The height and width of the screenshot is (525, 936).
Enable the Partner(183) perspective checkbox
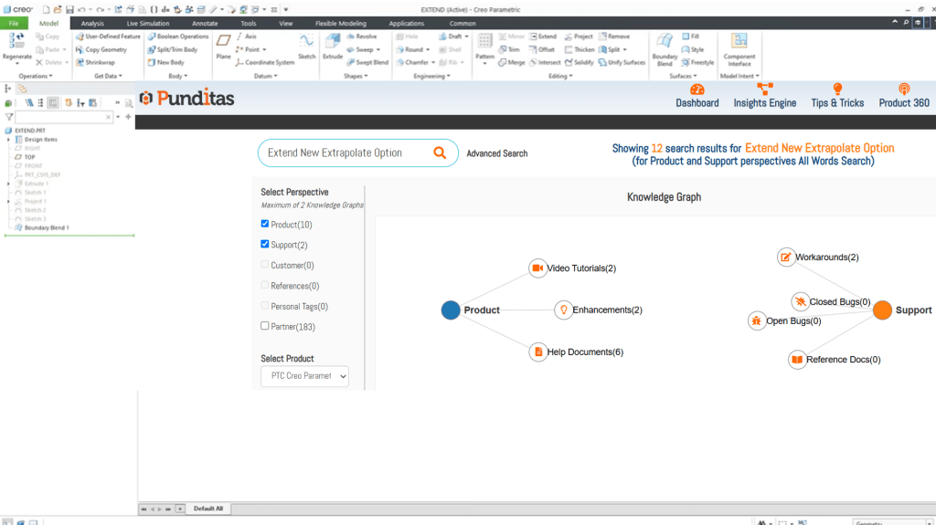pos(265,326)
